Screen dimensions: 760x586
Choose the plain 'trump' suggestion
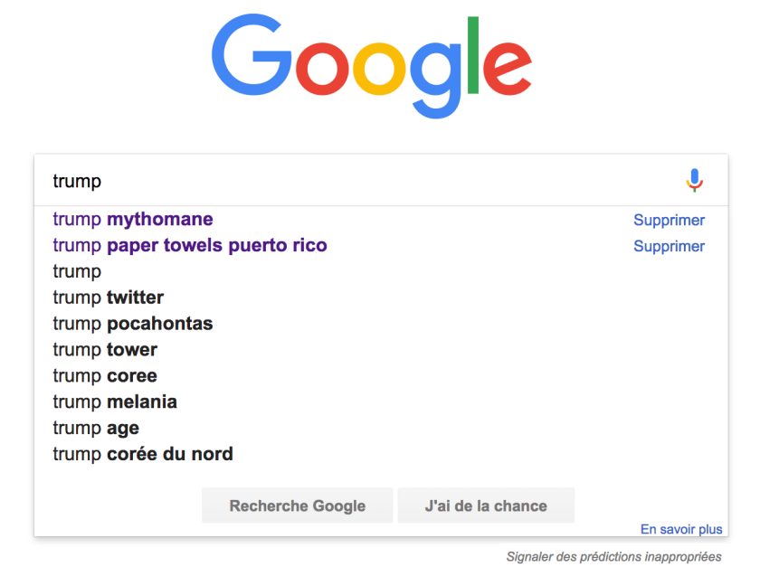[x=77, y=271]
